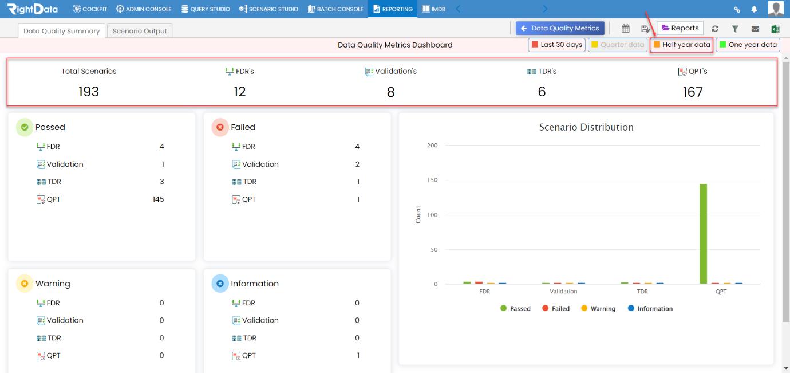This screenshot has height=373, width=790.
Task: Open user profile avatar
Action: (x=776, y=9)
